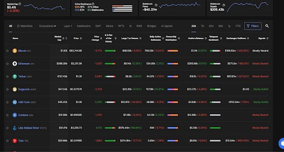Star Dogecoin to add to watchlist
Viewport: 284px width, 152px height.
[7, 89]
